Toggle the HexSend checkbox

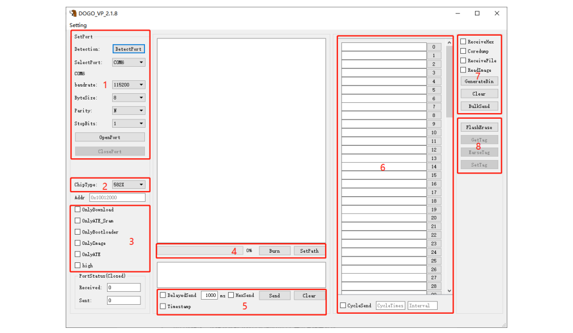(x=231, y=295)
